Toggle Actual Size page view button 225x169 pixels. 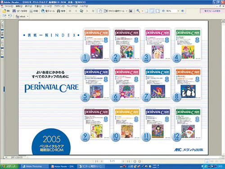pos(147,11)
